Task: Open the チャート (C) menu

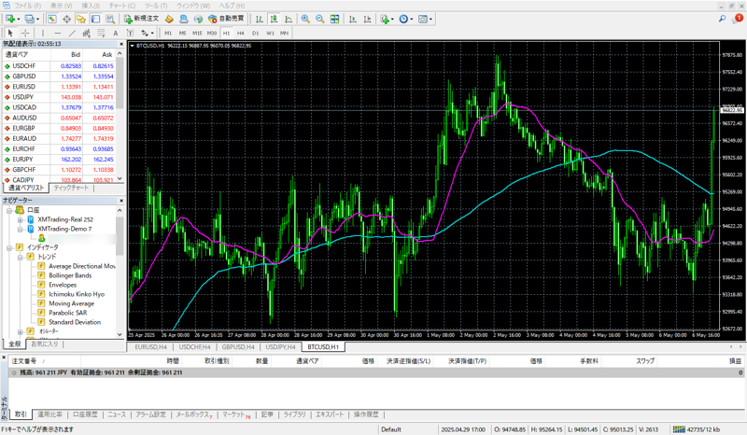Action: (x=122, y=6)
